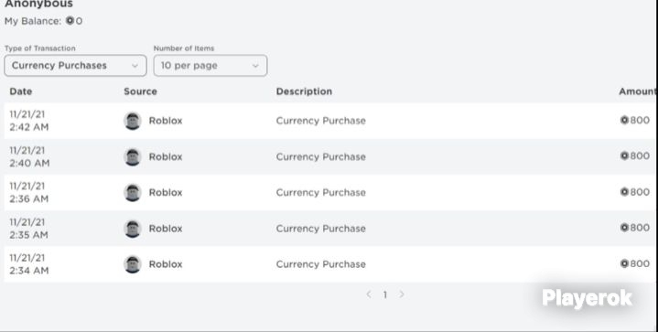Click Robux icon in 2:34 AM amount
The image size is (658, 332).
point(624,263)
